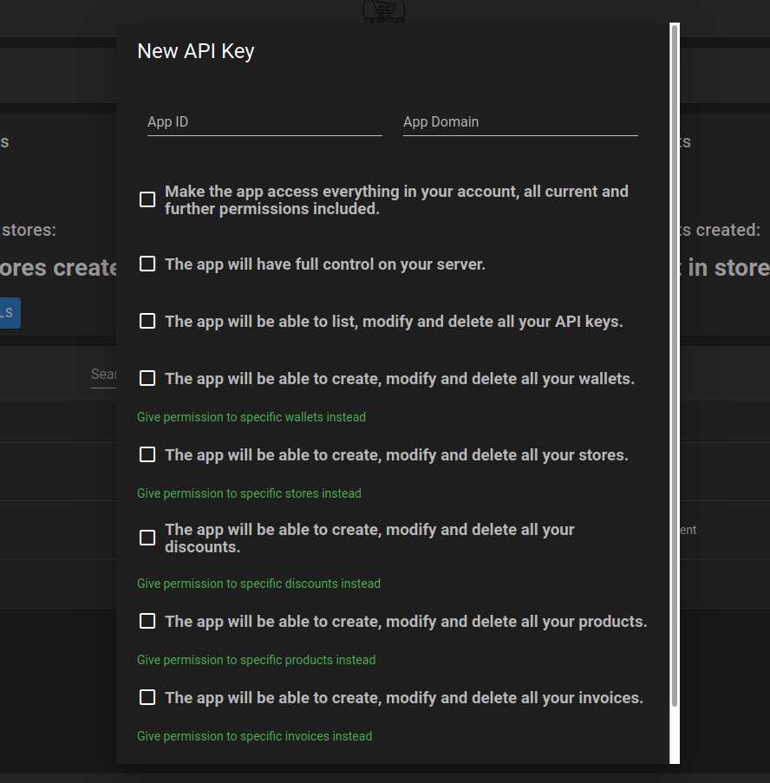Focus the App ID input field
This screenshot has width=770, height=783.
coord(264,122)
